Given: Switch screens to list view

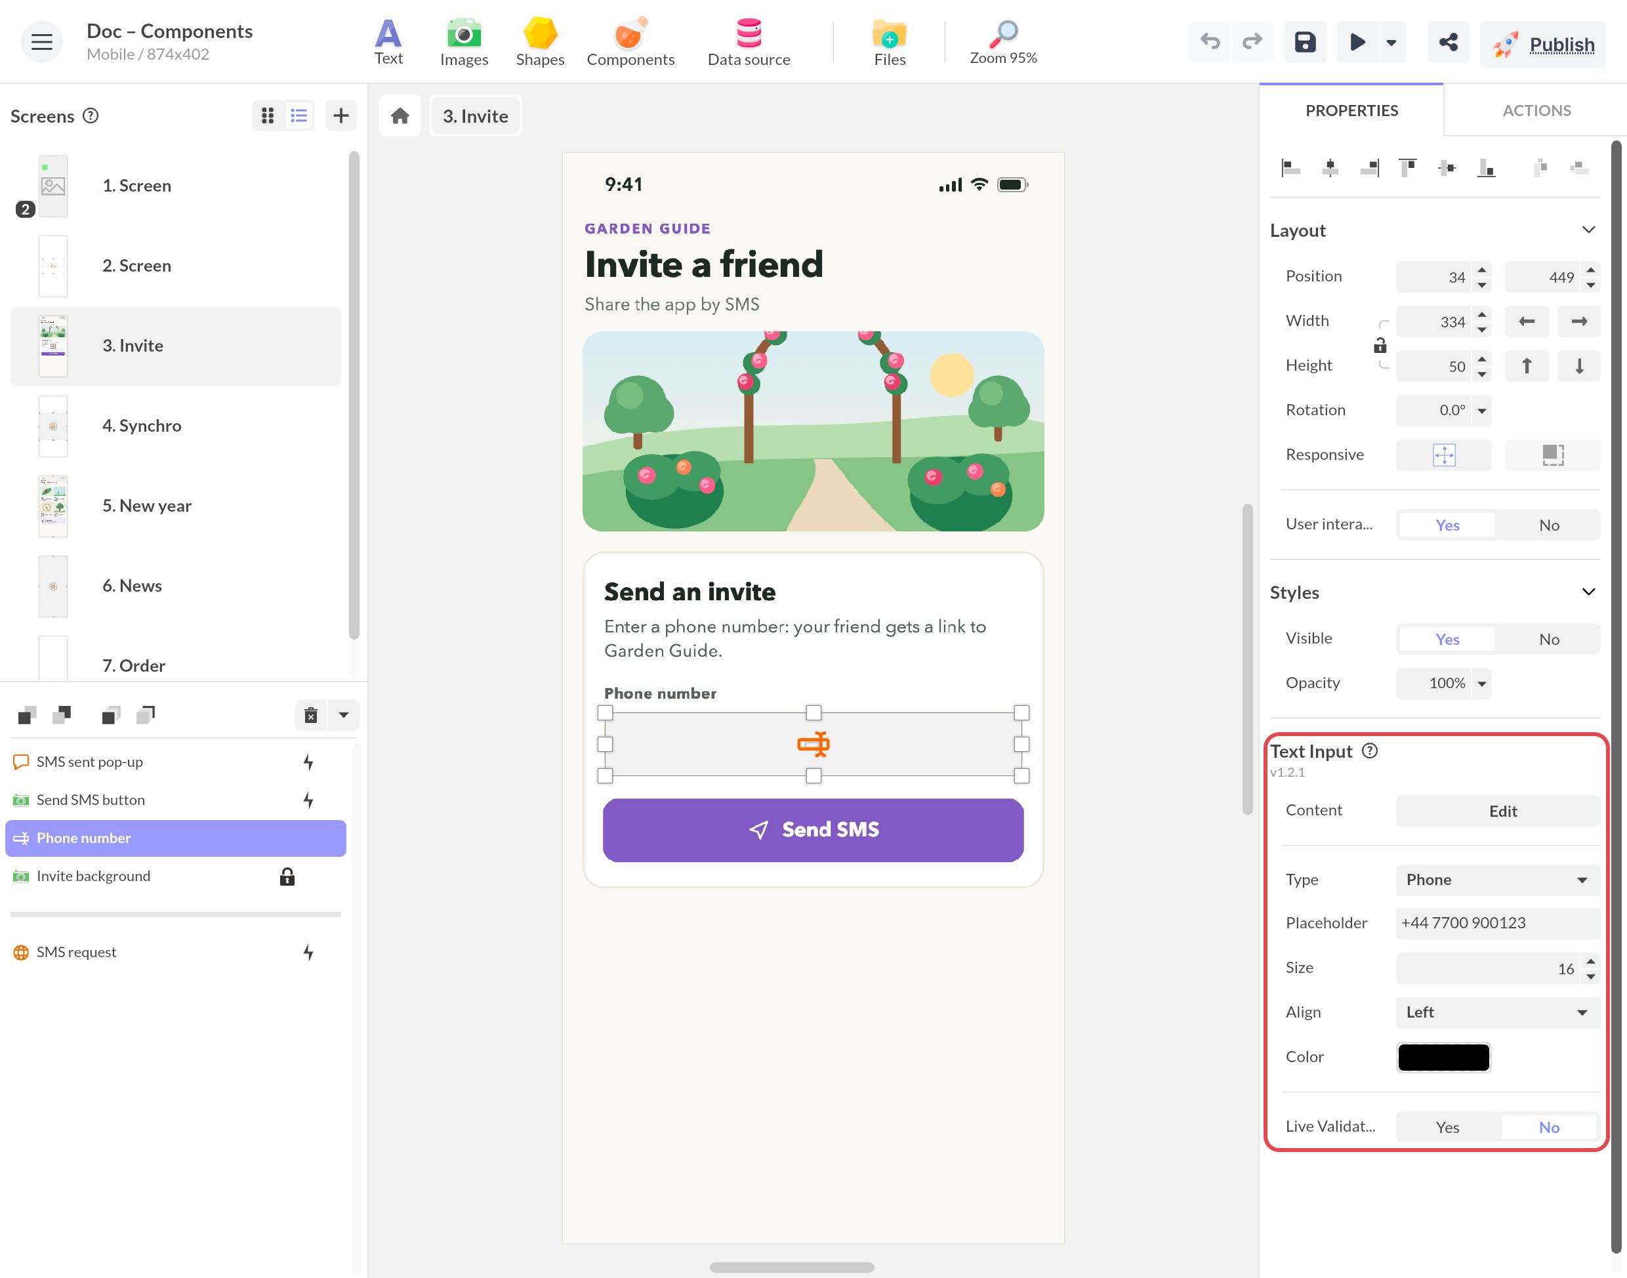Looking at the screenshot, I should coord(299,115).
